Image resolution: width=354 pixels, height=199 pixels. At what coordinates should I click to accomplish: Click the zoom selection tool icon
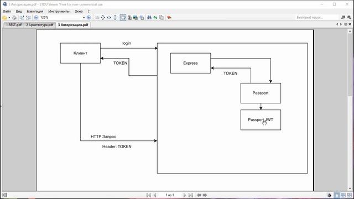pos(142,17)
